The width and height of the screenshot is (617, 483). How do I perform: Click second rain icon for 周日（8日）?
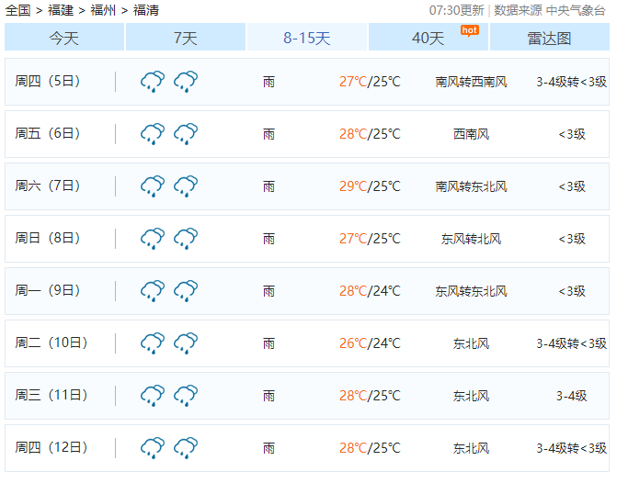pos(186,238)
